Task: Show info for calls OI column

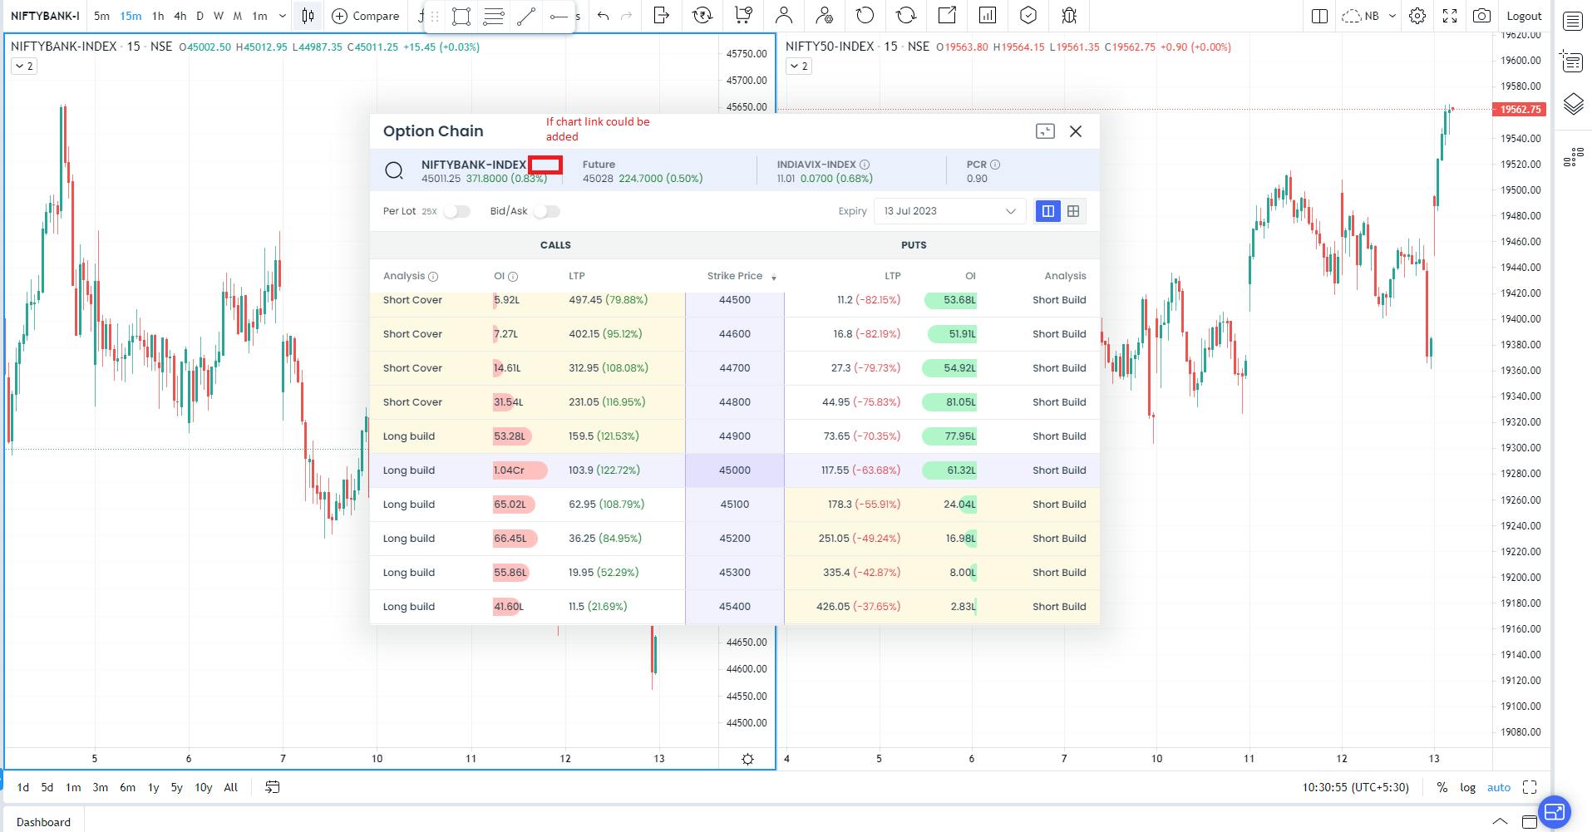Action: [513, 277]
